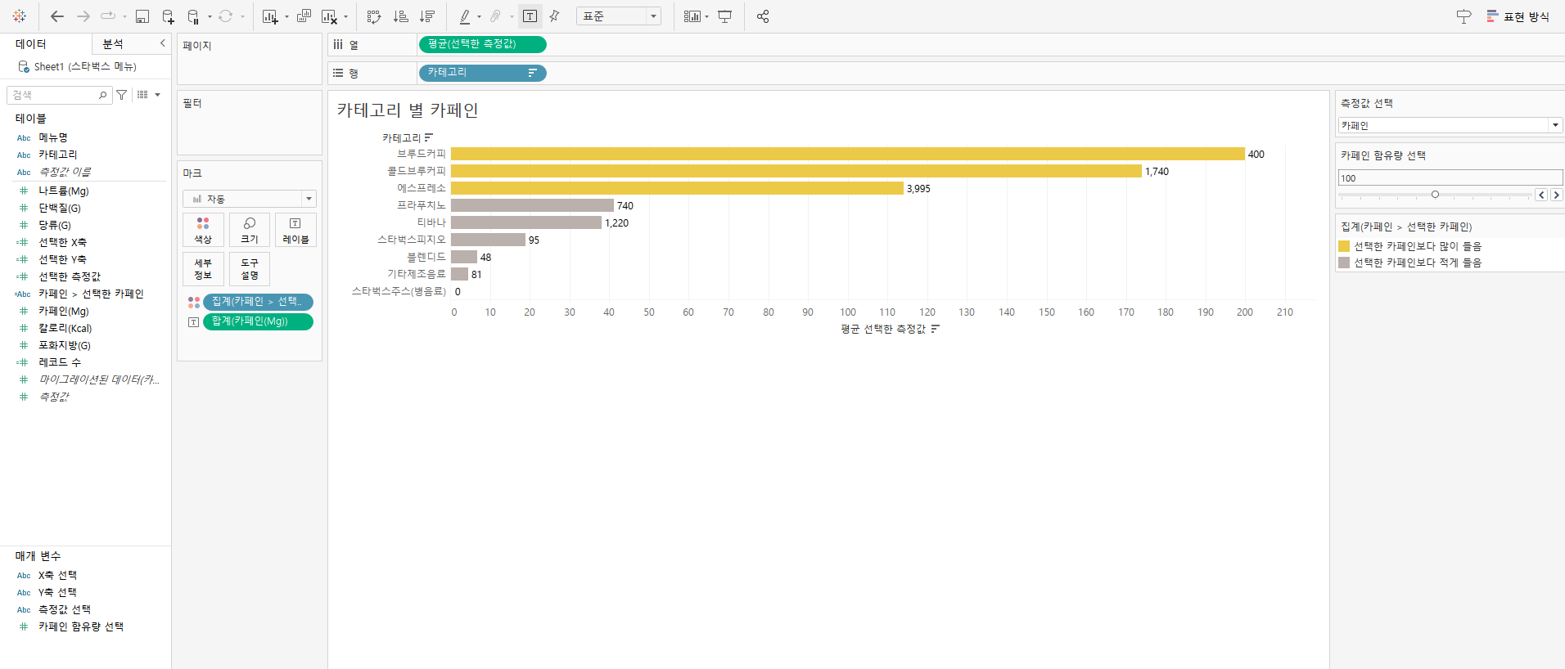The height and width of the screenshot is (669, 1565).
Task: Add a new data source
Action: point(168,16)
